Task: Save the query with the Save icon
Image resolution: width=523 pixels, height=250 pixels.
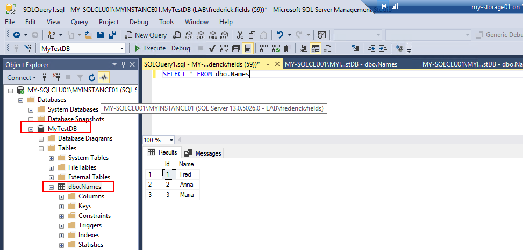Action: click(x=100, y=35)
